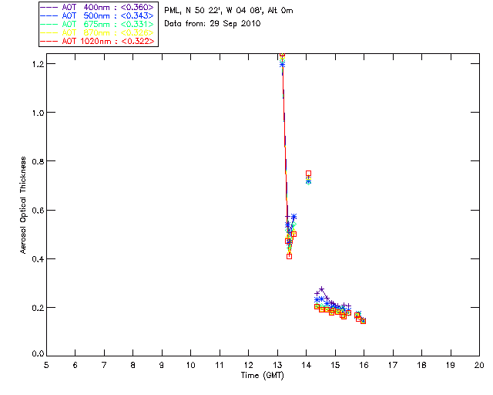Click the y-axis tick label 1.0
This screenshot has height=395, width=493.
38,113
